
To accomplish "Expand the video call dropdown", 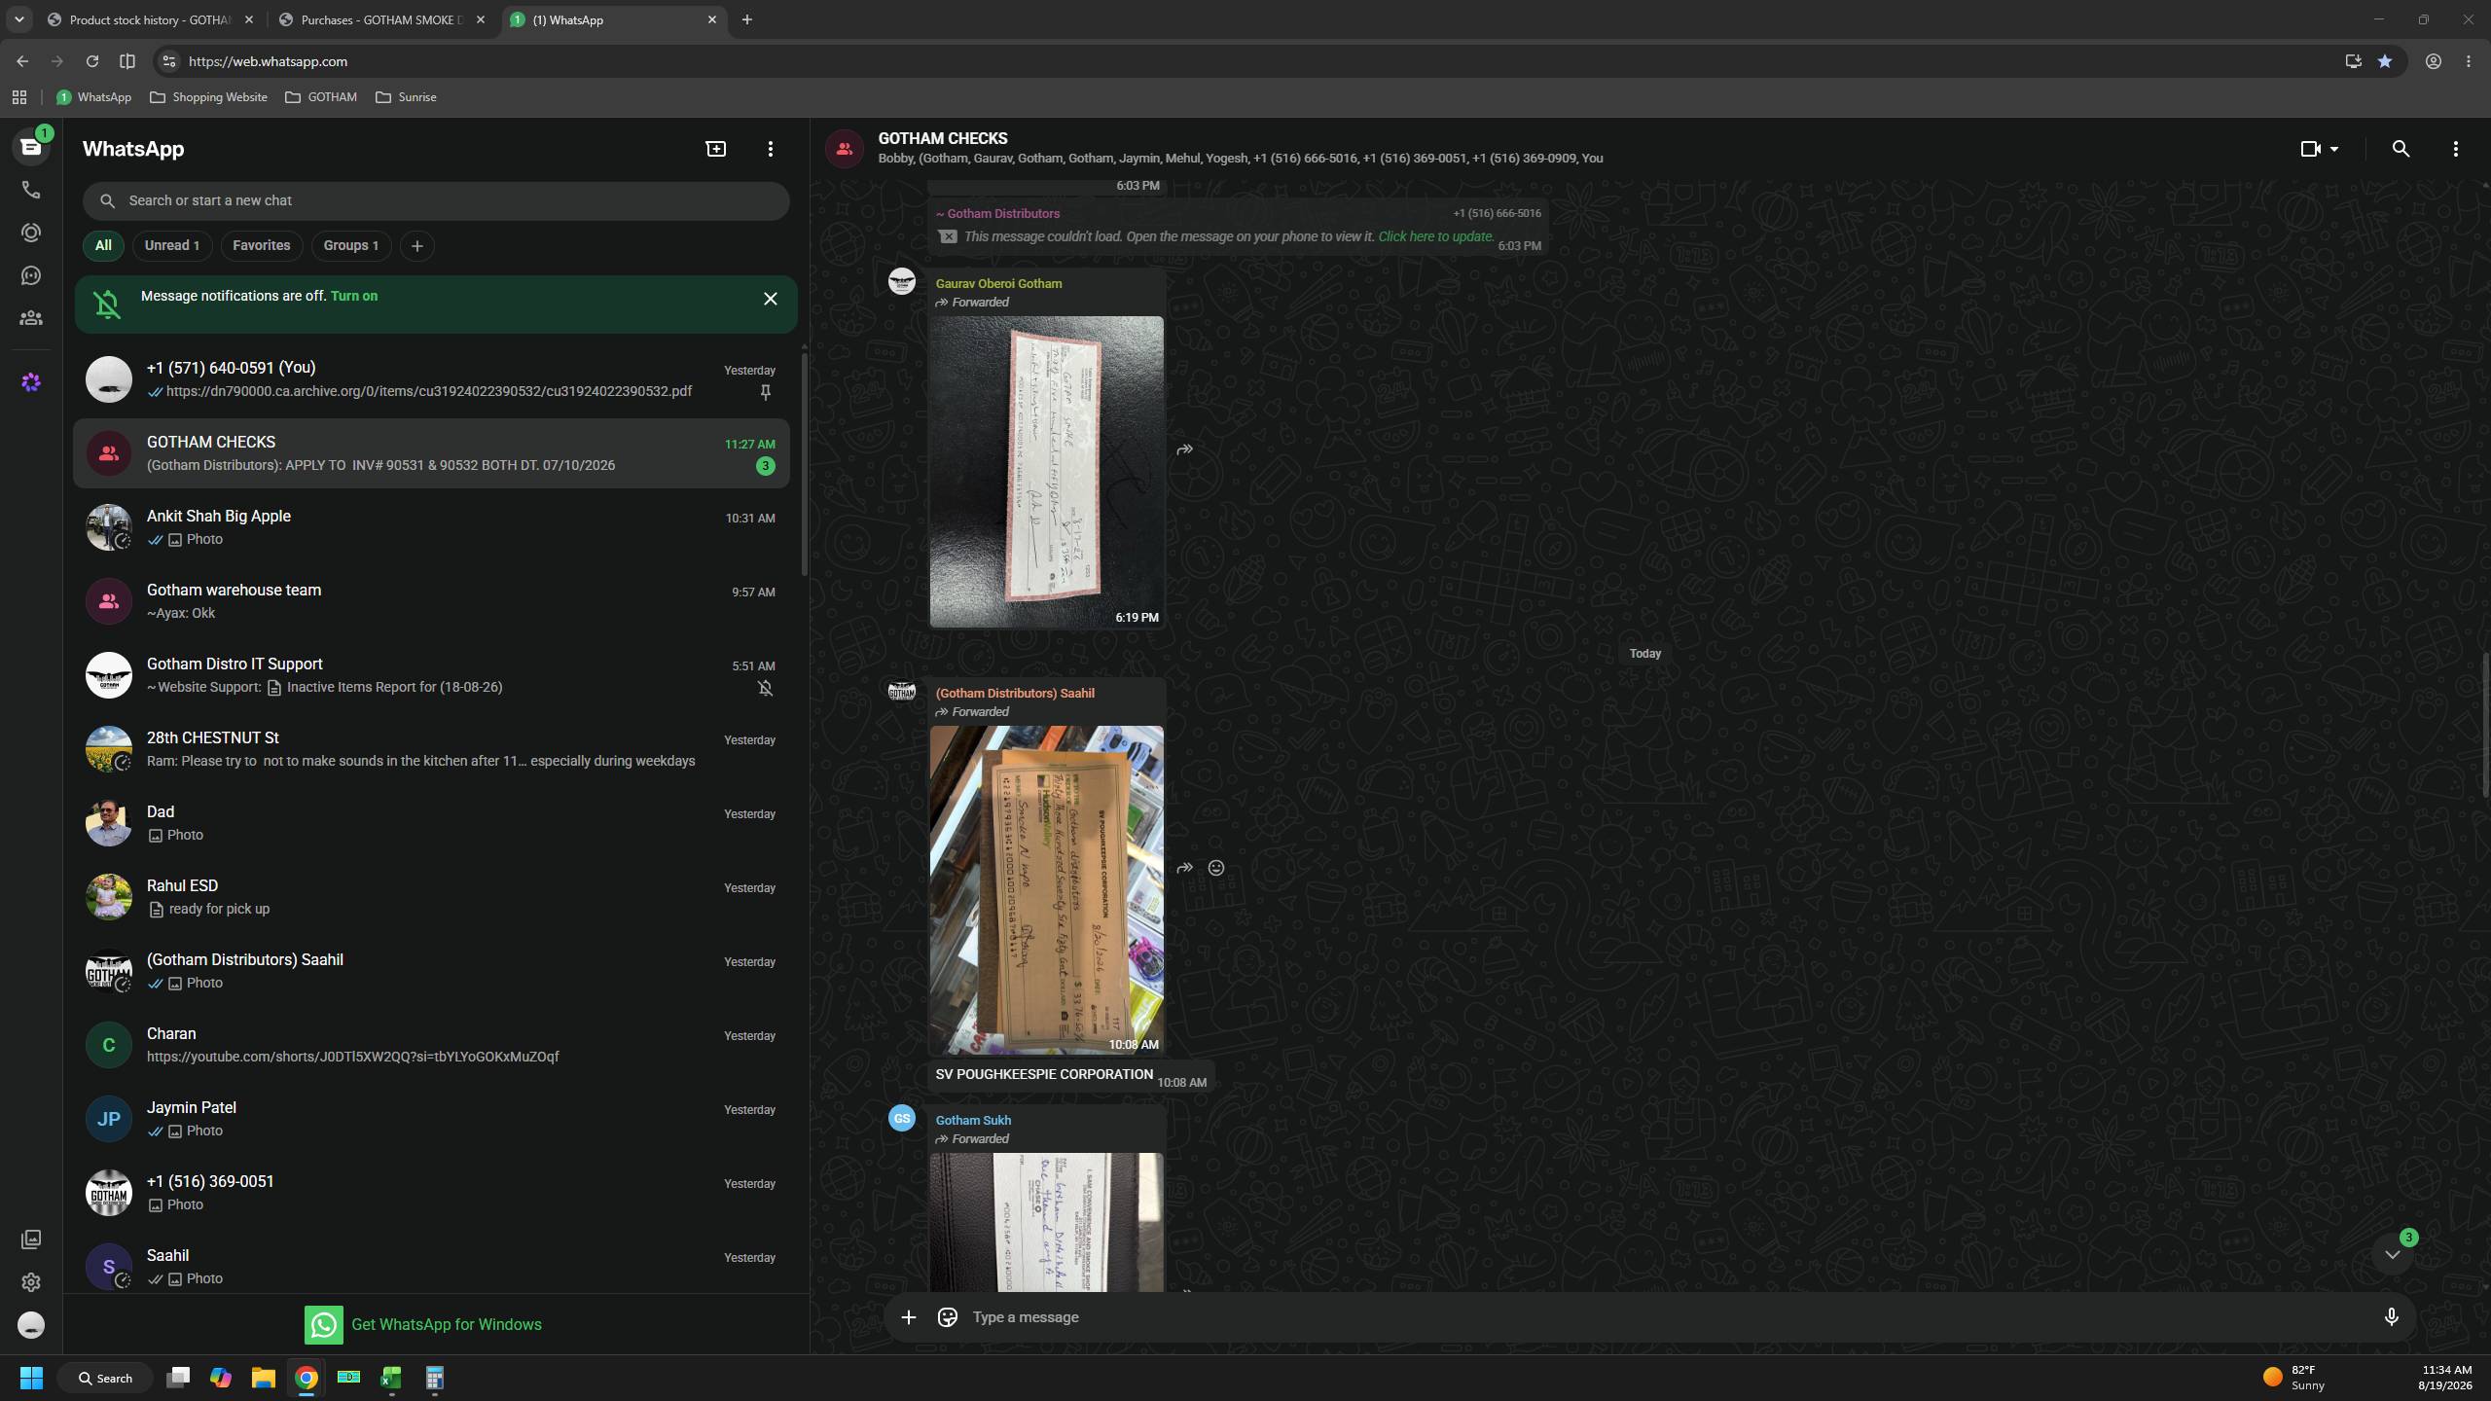I will [x=2333, y=149].
